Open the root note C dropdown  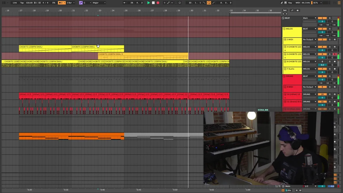pos(87,3)
